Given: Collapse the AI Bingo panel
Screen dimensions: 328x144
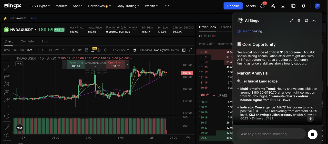Looking at the screenshot, I should pyautogui.click(x=314, y=21).
